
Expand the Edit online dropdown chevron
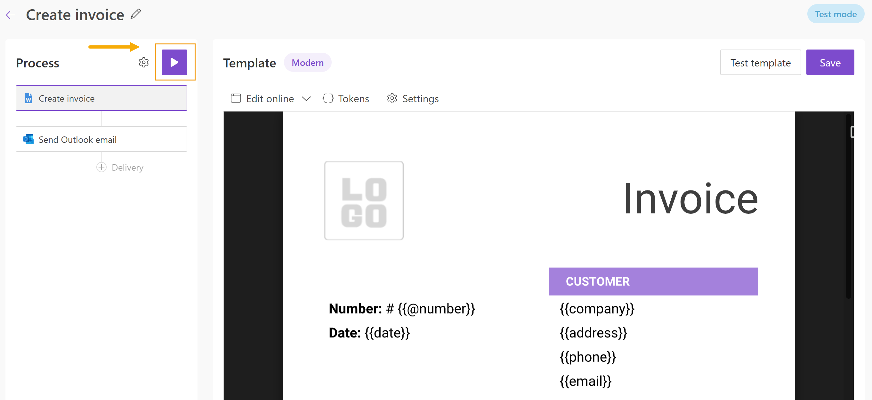306,98
